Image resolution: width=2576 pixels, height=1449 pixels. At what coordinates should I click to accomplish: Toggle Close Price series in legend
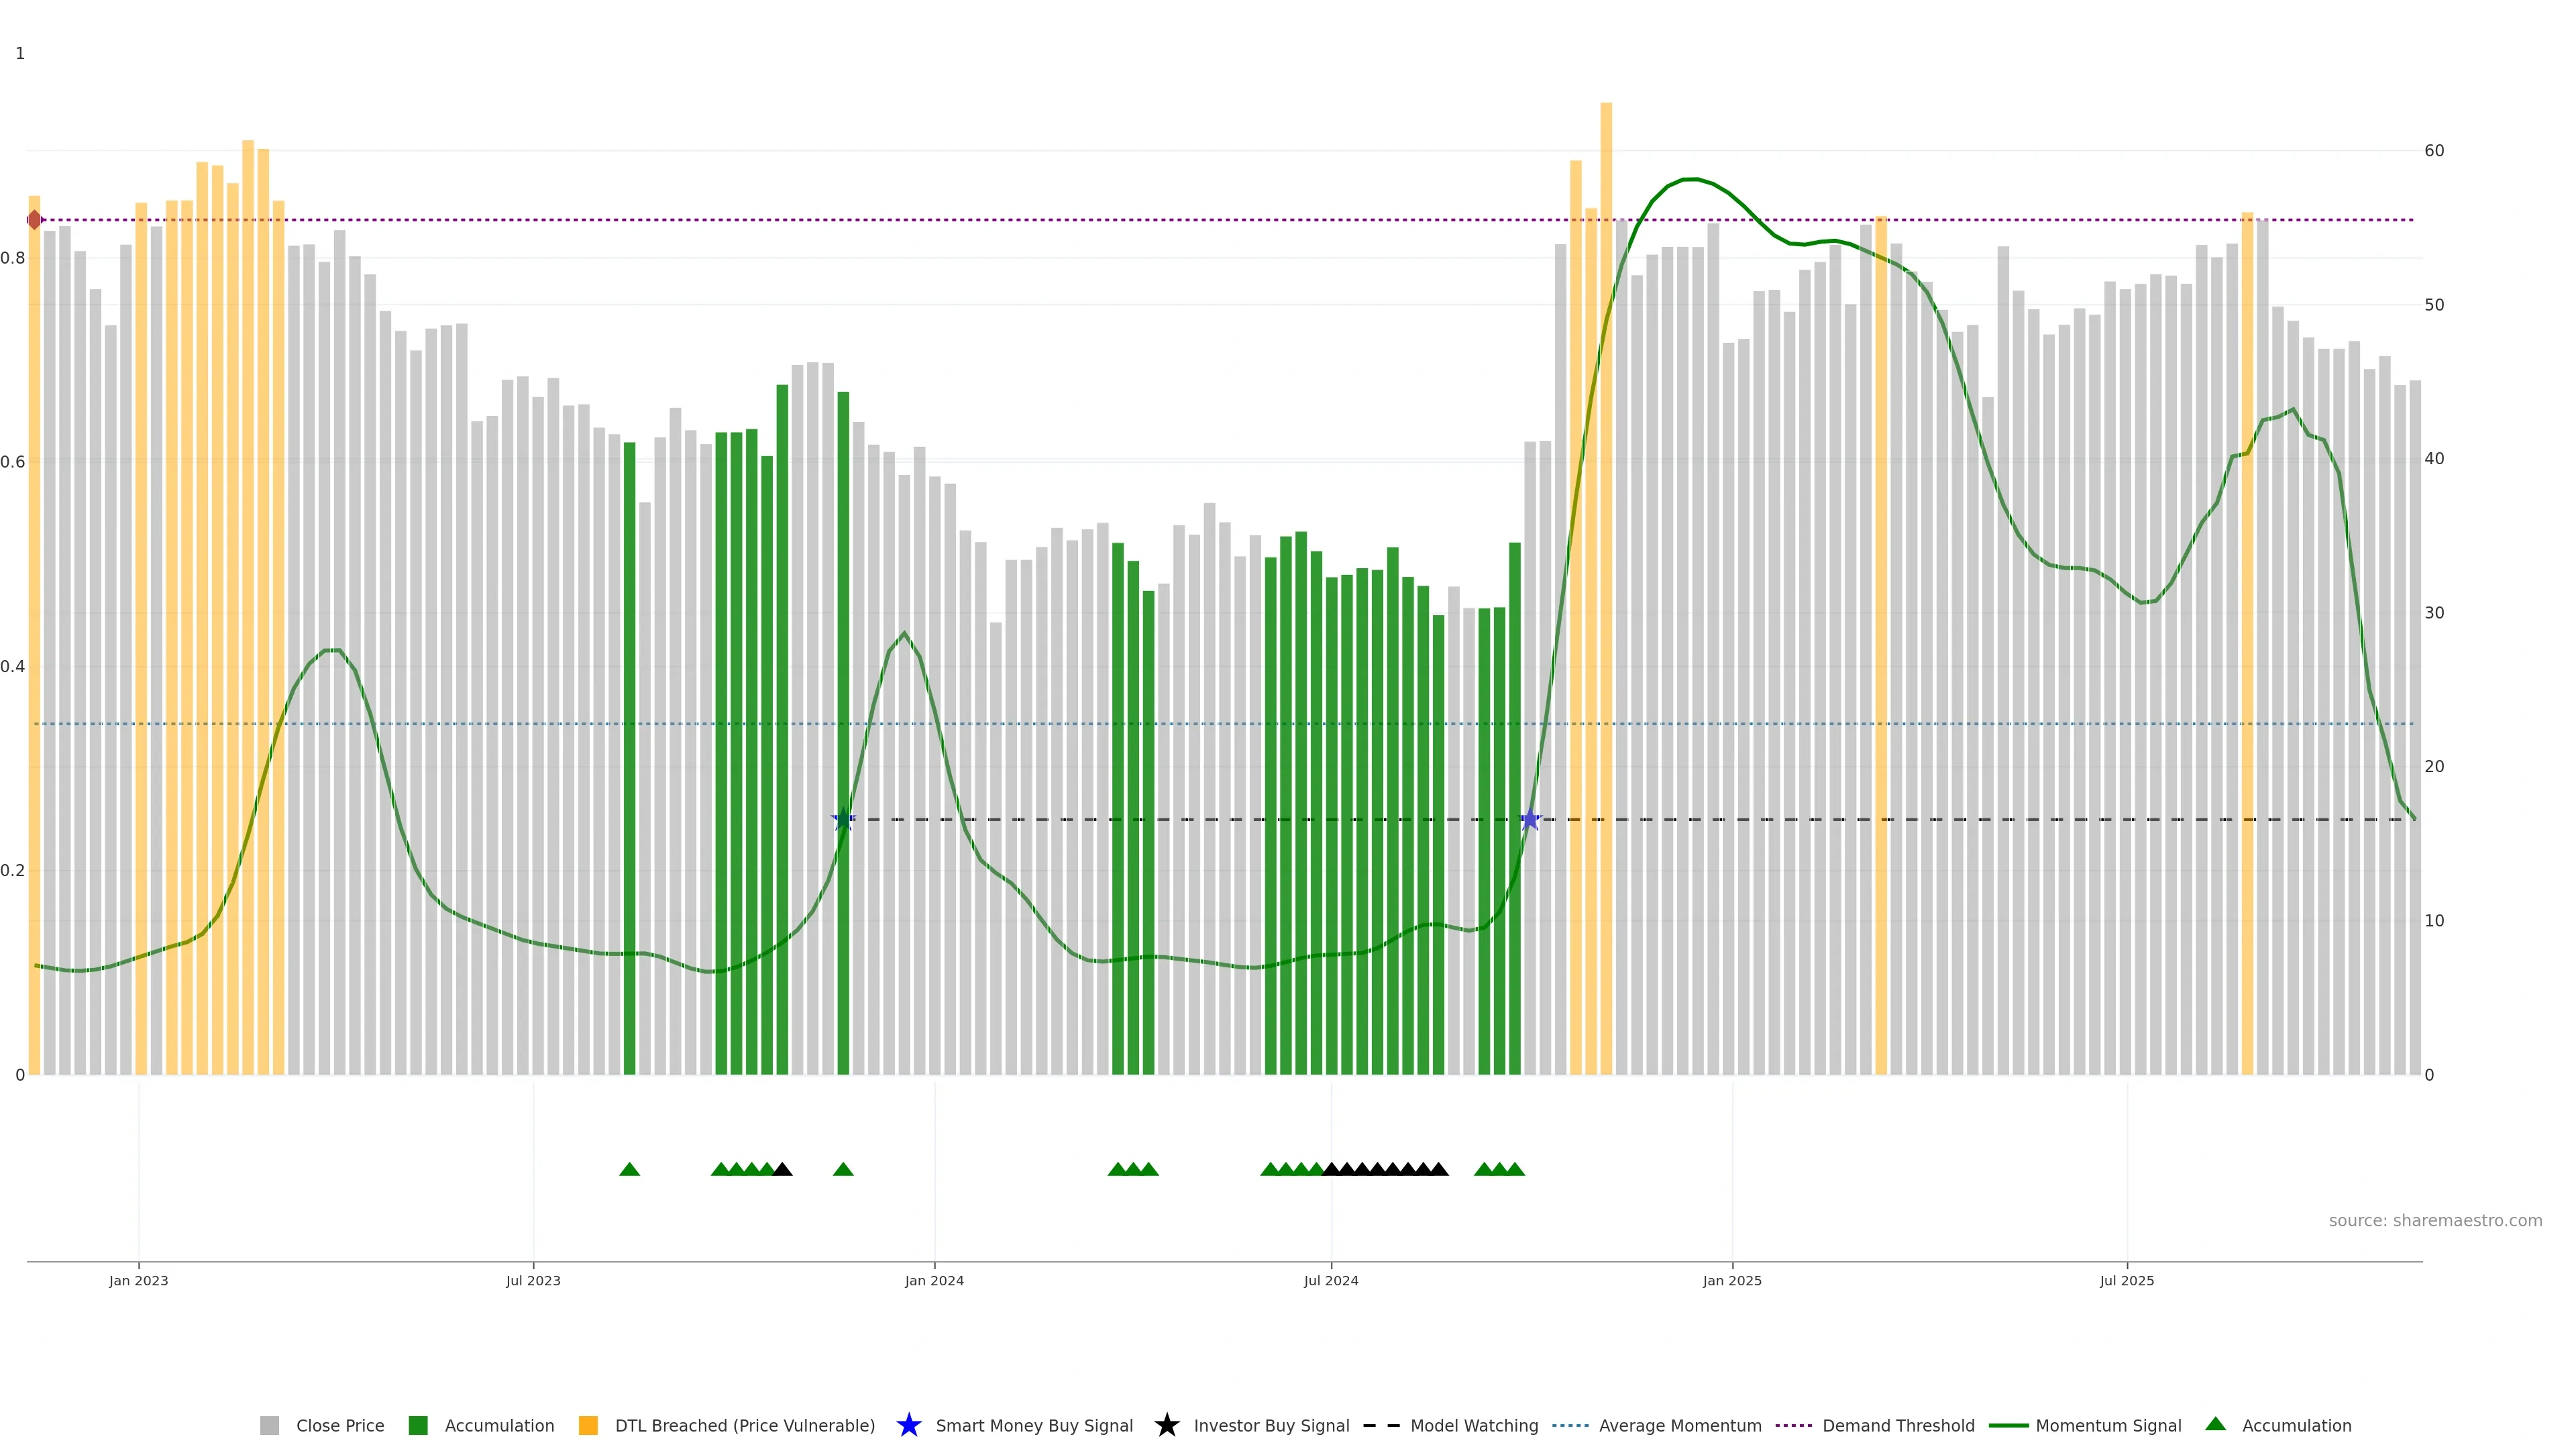339,1425
